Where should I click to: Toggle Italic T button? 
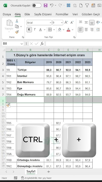35,30
